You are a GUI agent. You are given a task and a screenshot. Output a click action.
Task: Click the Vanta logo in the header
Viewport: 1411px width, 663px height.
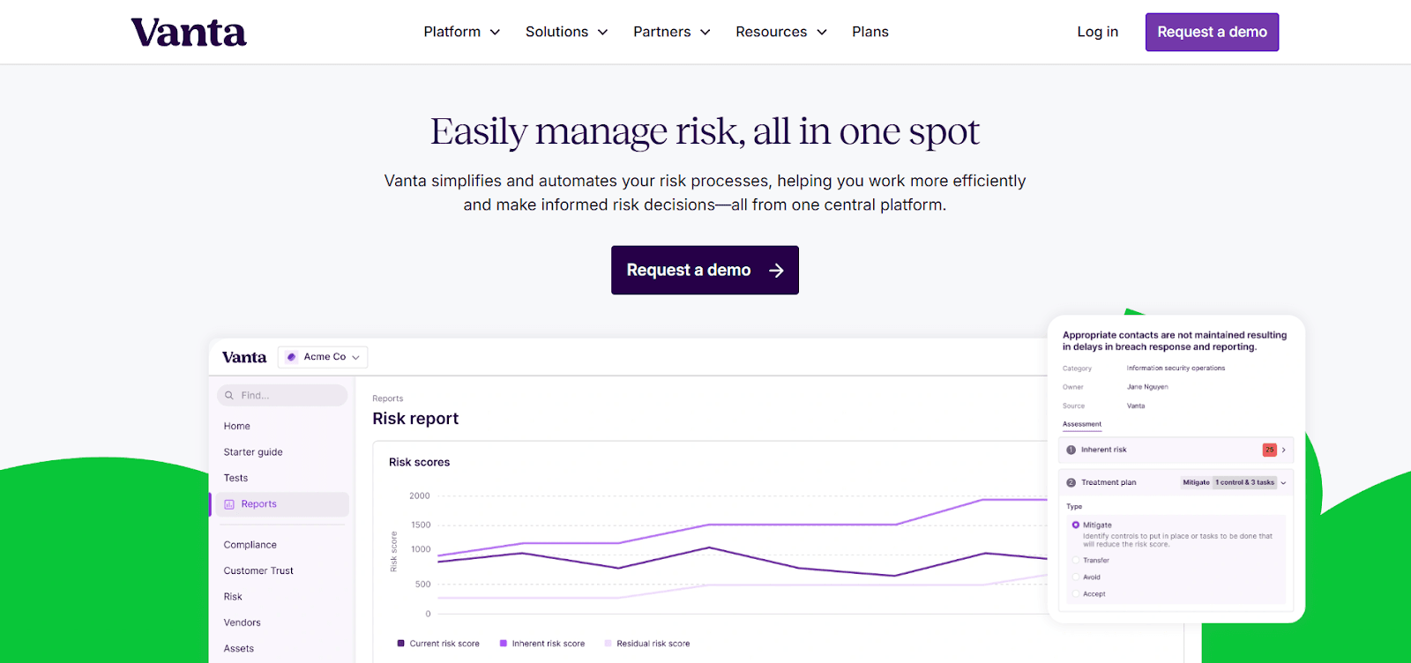(189, 33)
